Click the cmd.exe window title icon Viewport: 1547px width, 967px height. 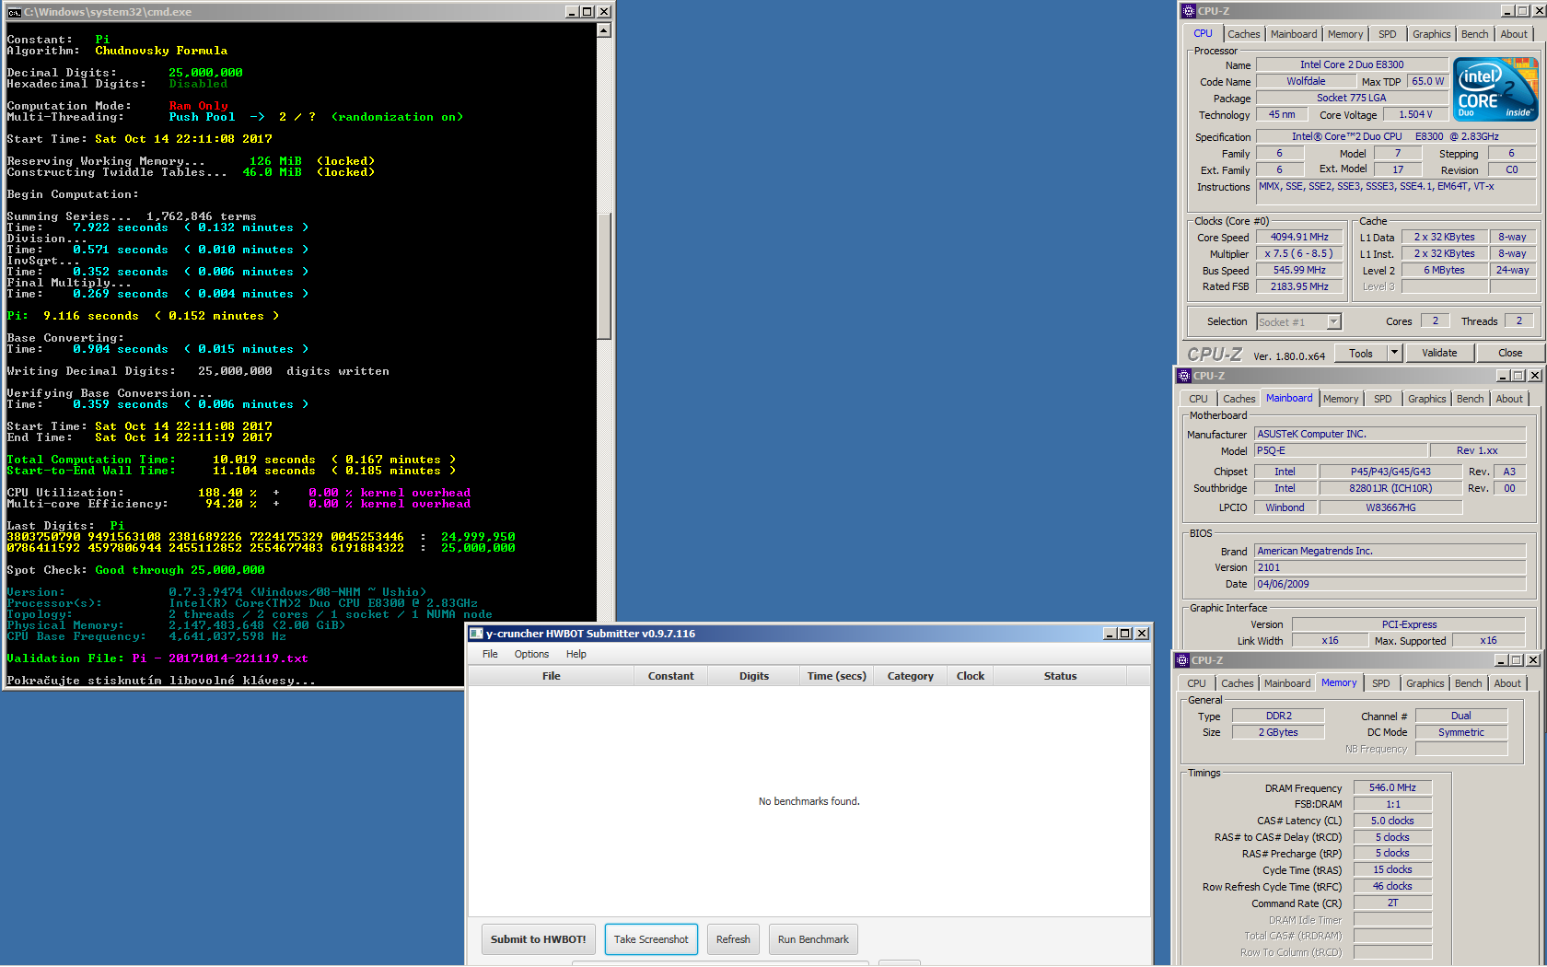14,12
